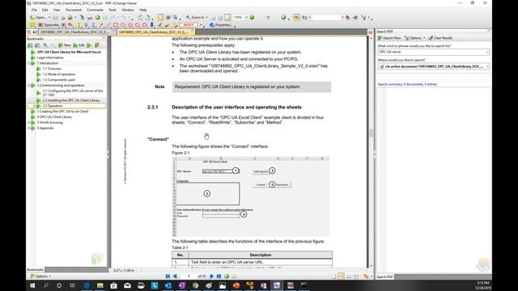The height and width of the screenshot is (291, 518).
Task: Click the page number input field
Action: coord(189,276)
